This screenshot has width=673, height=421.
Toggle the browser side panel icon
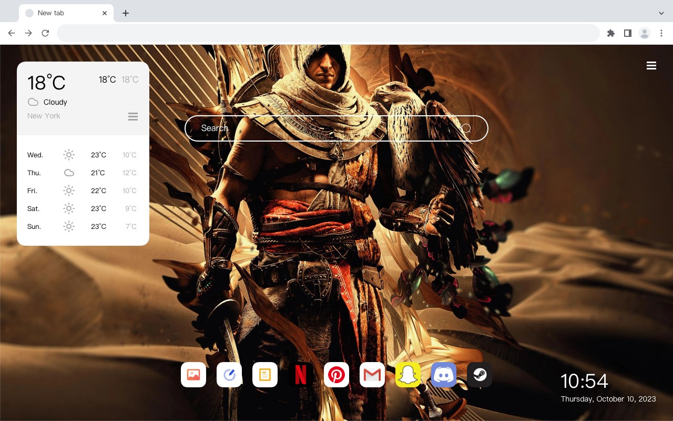coord(627,33)
